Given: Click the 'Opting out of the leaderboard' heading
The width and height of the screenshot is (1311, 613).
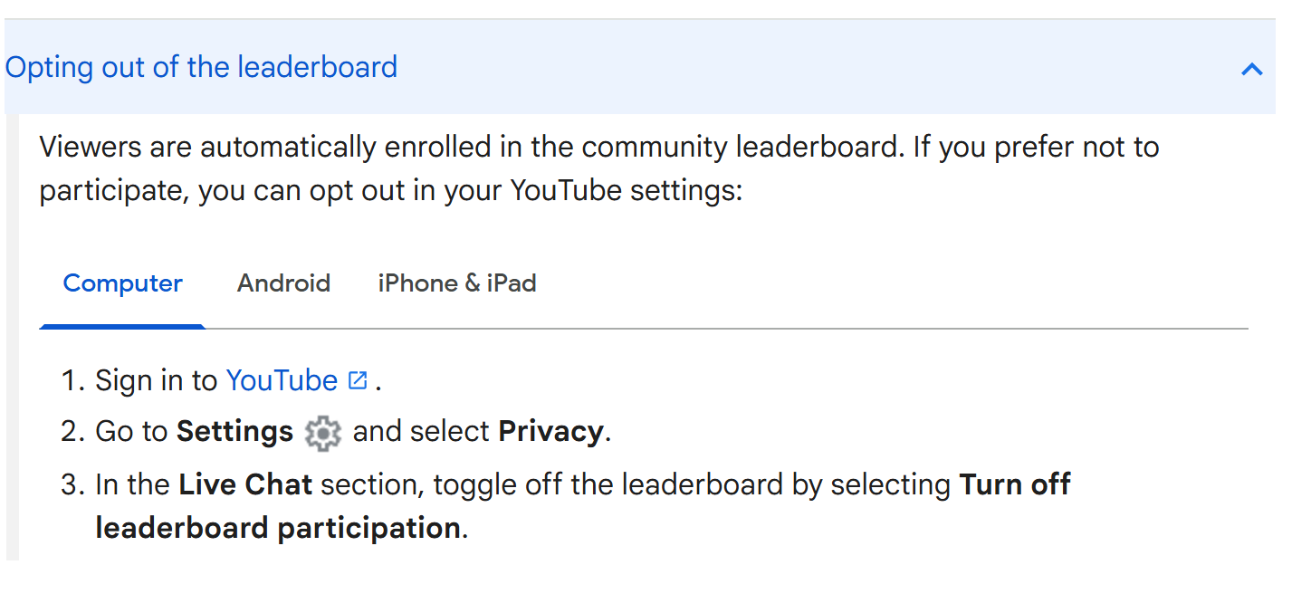Looking at the screenshot, I should click(x=201, y=67).
